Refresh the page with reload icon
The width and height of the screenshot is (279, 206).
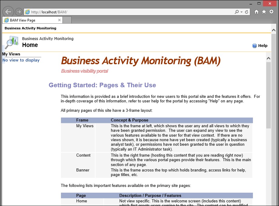click(x=247, y=12)
